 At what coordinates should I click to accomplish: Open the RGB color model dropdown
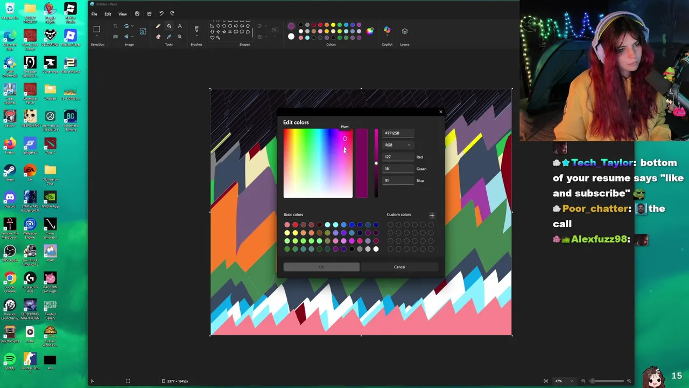coord(398,145)
